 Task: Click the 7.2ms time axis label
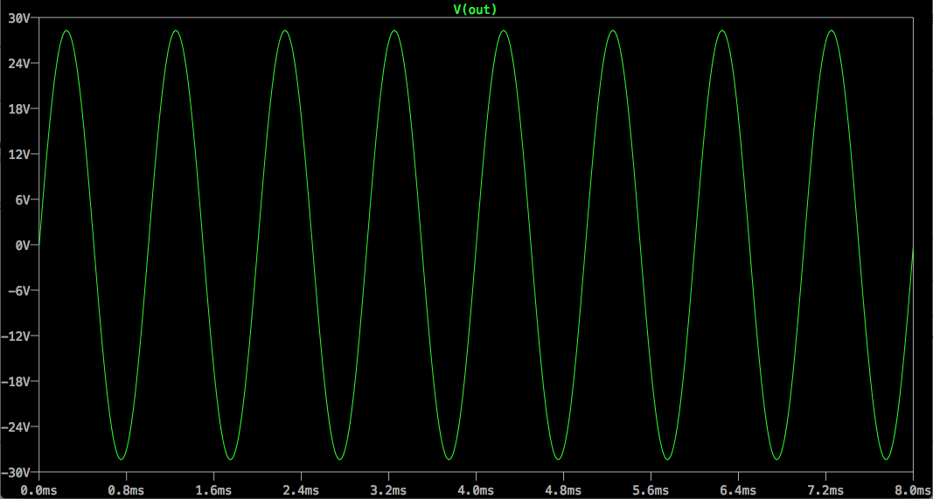826,491
